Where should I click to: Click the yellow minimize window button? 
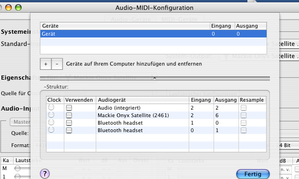8,7
